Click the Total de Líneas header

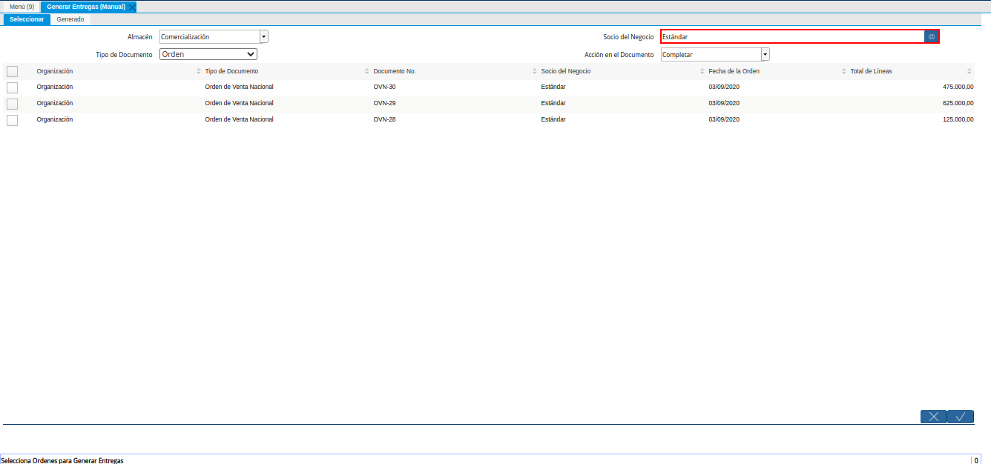pos(872,71)
